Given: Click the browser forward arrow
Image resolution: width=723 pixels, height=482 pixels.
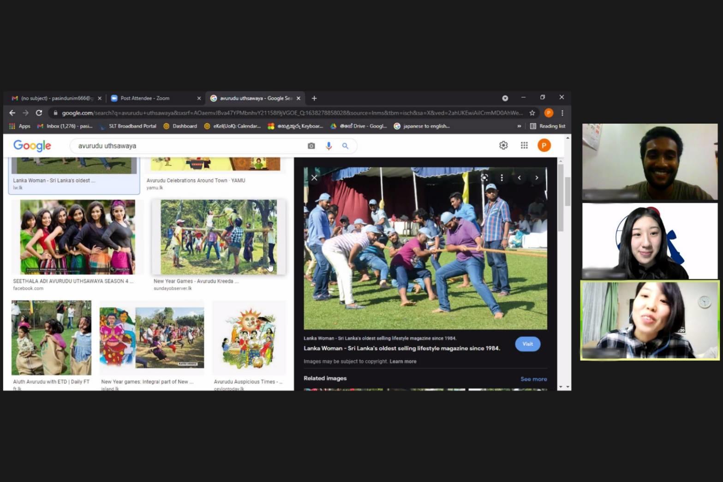Looking at the screenshot, I should (25, 113).
